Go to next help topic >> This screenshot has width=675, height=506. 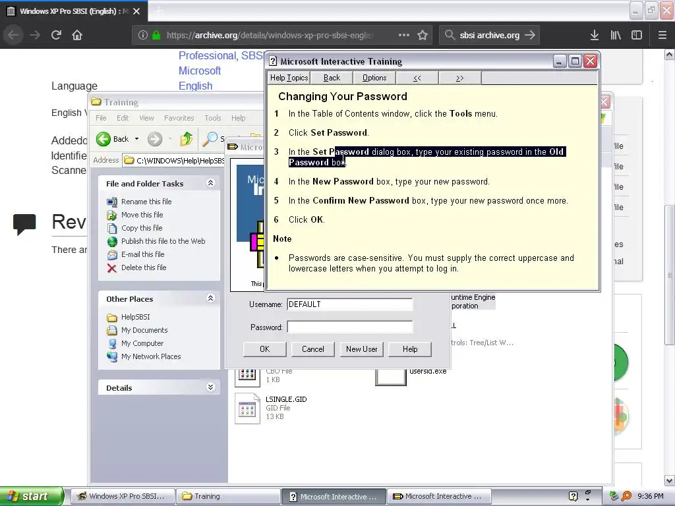pos(459,78)
